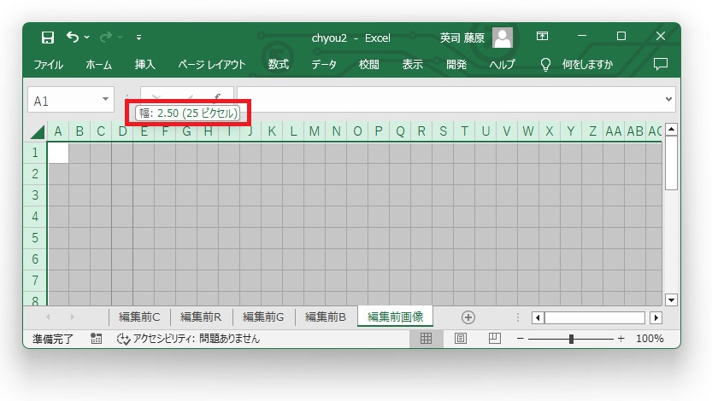Select column M header

pos(315,131)
